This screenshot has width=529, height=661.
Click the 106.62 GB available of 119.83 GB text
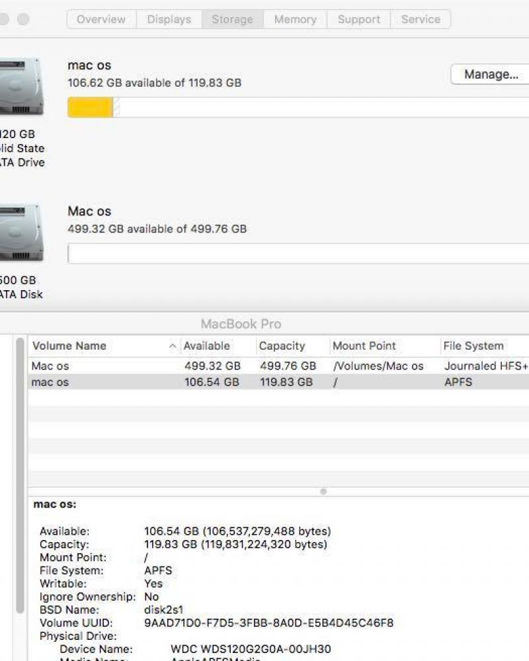pyautogui.click(x=154, y=83)
